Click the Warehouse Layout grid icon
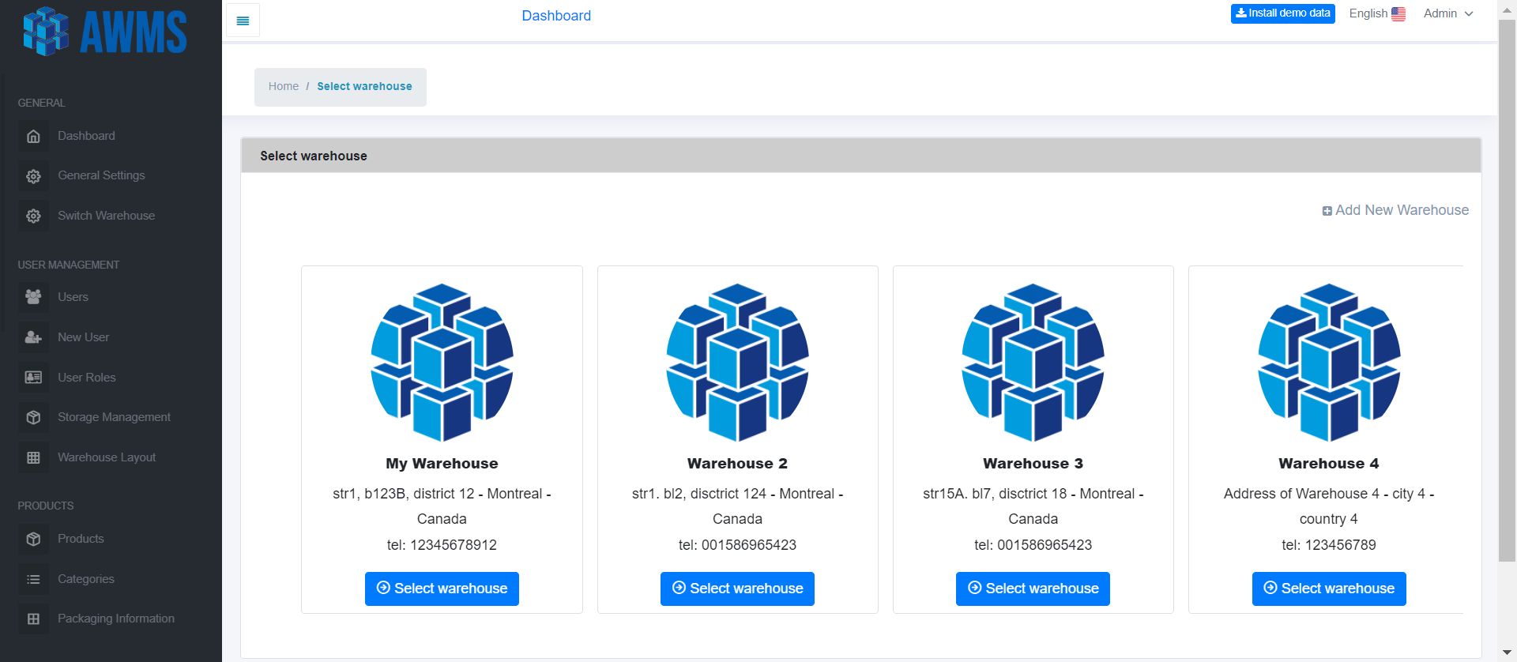The height and width of the screenshot is (662, 1517). [33, 457]
